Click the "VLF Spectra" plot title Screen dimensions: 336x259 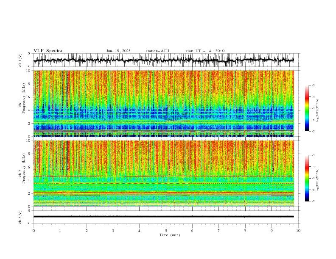pyautogui.click(x=48, y=51)
